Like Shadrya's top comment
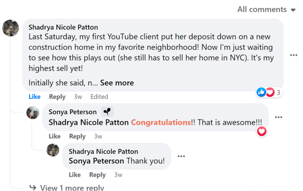The image size is (303, 191). coord(34,96)
